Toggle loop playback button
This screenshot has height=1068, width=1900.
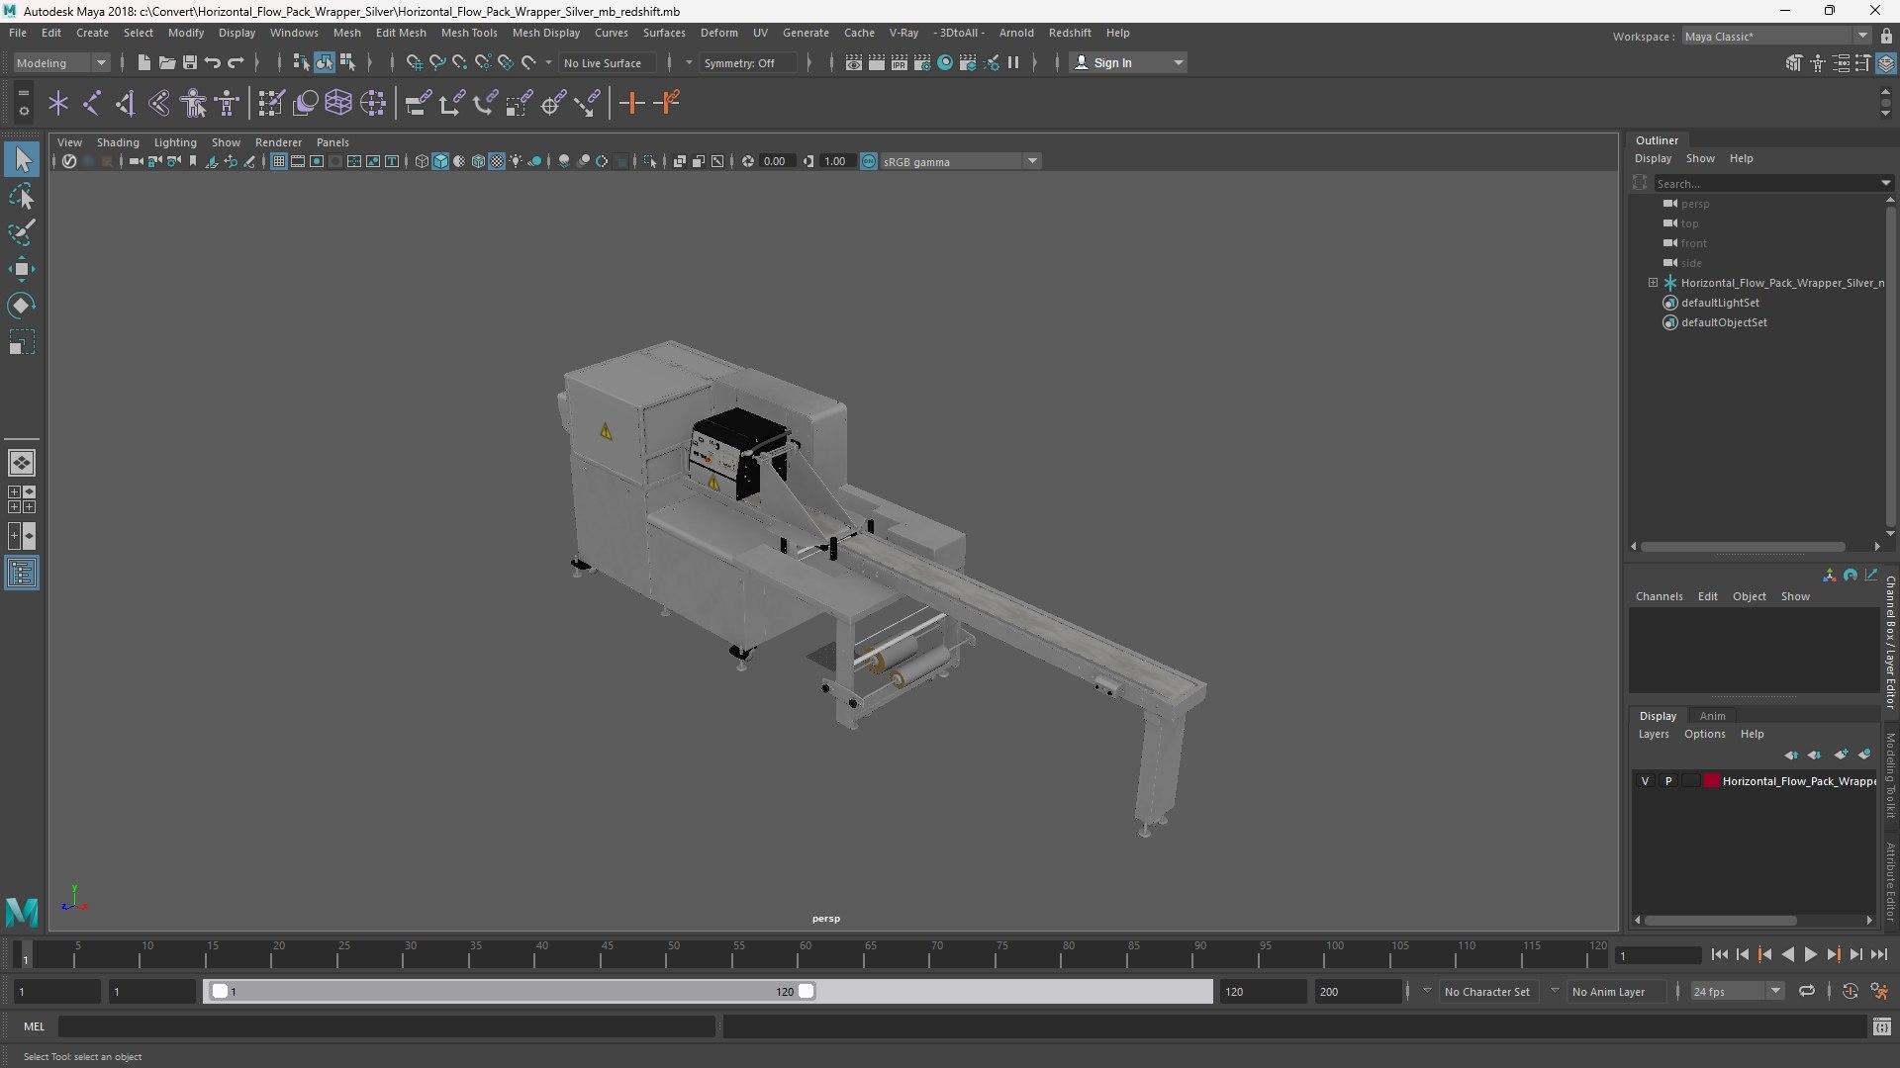[1806, 991]
